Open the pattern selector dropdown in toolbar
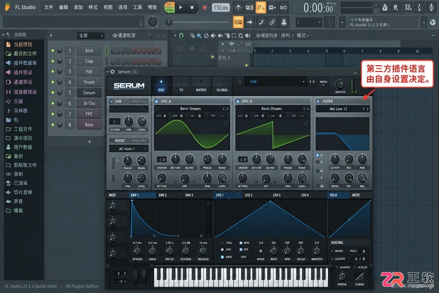Image resolution: width=439 pixels, height=293 pixels. [x=308, y=22]
